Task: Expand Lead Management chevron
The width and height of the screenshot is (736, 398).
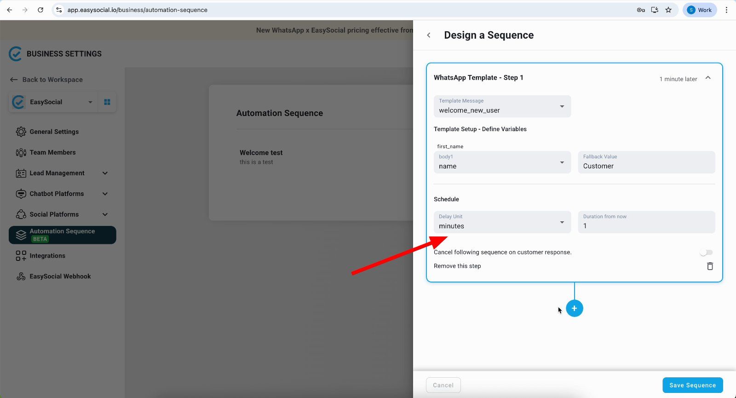Action: (x=105, y=173)
